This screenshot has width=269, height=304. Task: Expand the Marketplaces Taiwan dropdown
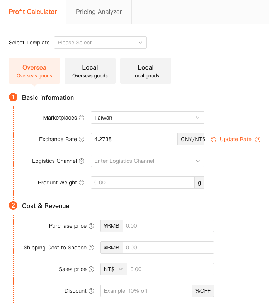coord(147,118)
